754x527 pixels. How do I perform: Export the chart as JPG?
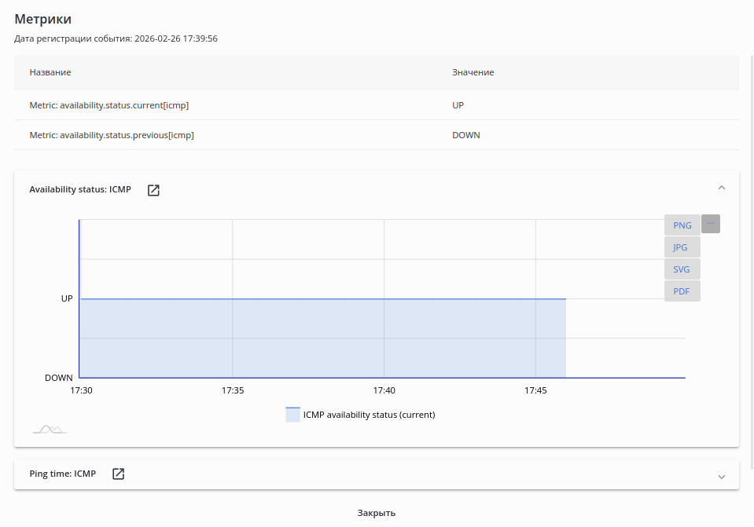681,247
